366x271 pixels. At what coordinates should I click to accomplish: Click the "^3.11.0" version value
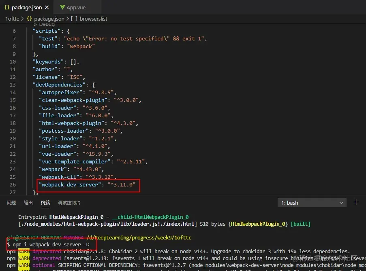(121, 185)
